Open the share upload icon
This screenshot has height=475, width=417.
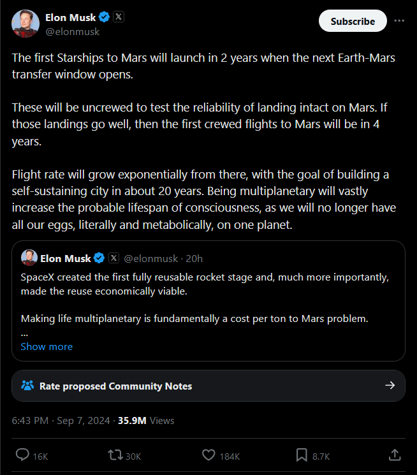[x=395, y=455]
